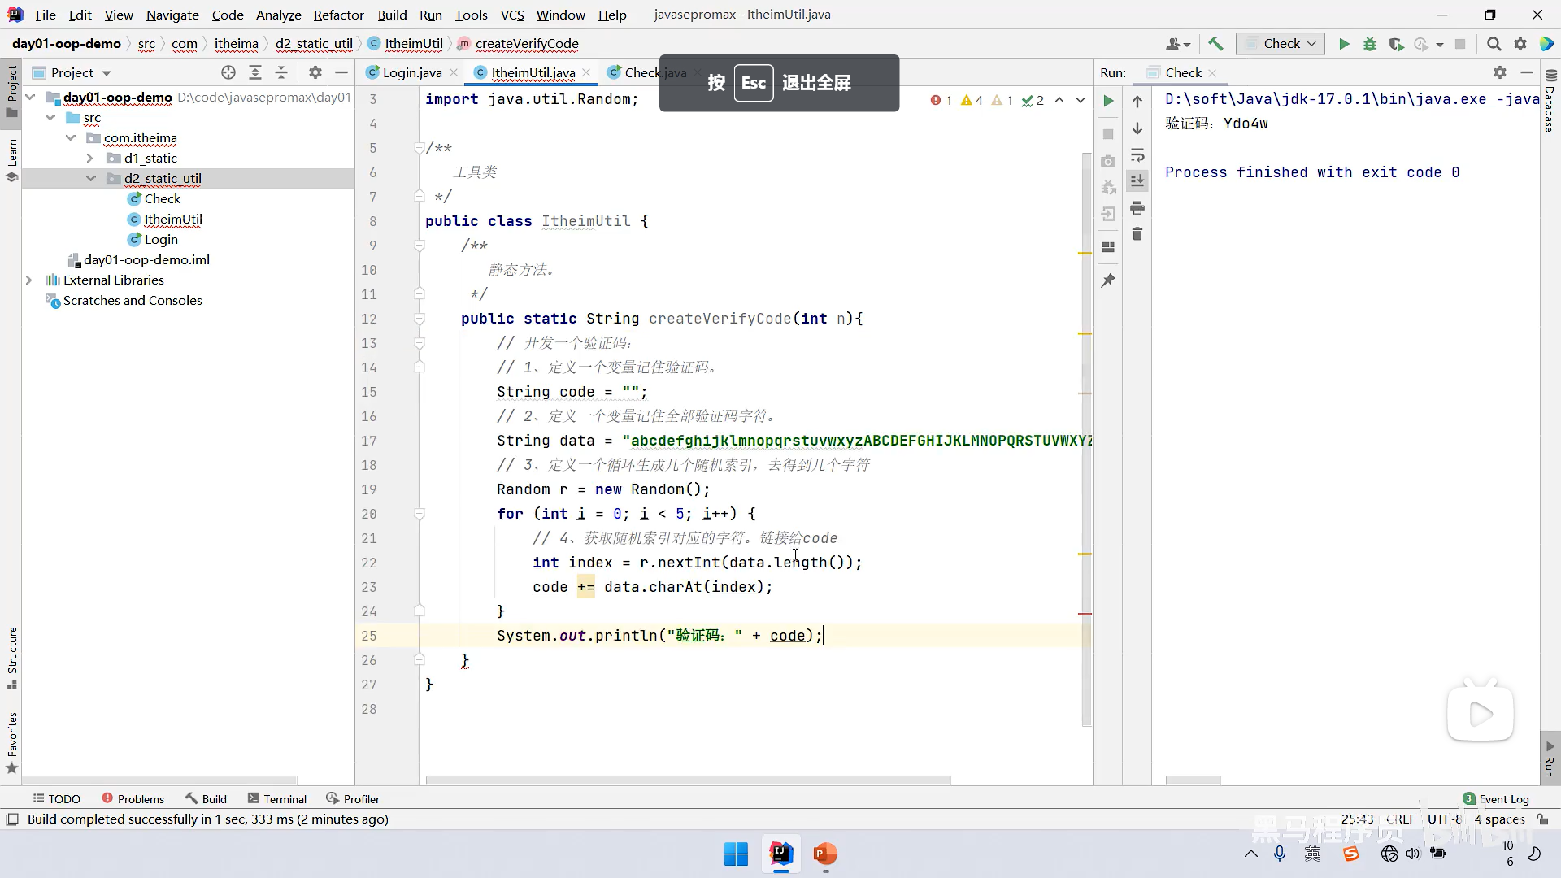Open the Event Log button
Viewport: 1561px width, 878px height.
click(x=1496, y=799)
